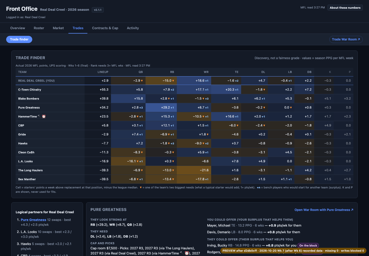Image resolution: width=369 pixels, height=256 pixels.
Task: Select the Blake Bombers team row
Action: [184, 99]
